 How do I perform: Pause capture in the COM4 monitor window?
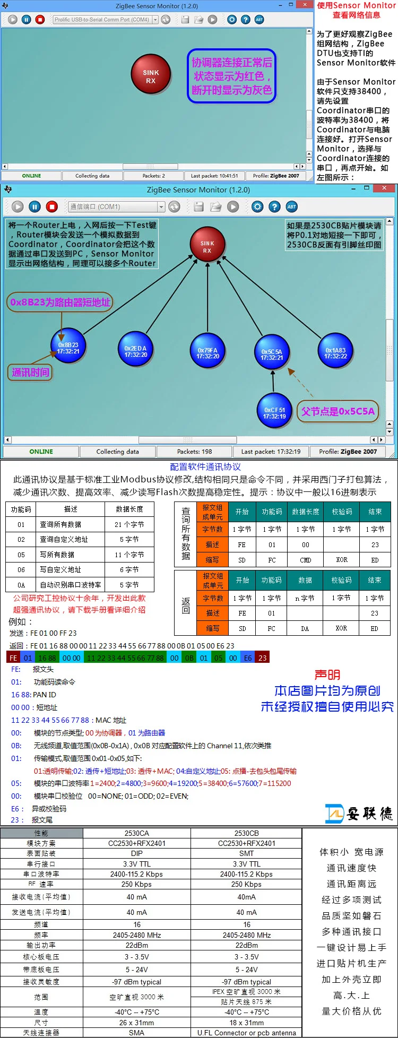point(27,20)
